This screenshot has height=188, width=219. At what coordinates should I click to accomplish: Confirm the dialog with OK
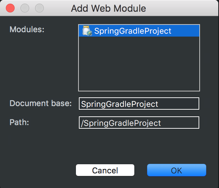pos(176,170)
